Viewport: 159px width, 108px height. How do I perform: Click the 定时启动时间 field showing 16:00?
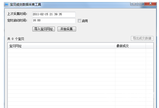click(54, 21)
